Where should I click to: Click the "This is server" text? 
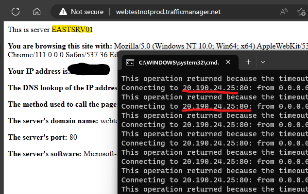[x=29, y=30]
